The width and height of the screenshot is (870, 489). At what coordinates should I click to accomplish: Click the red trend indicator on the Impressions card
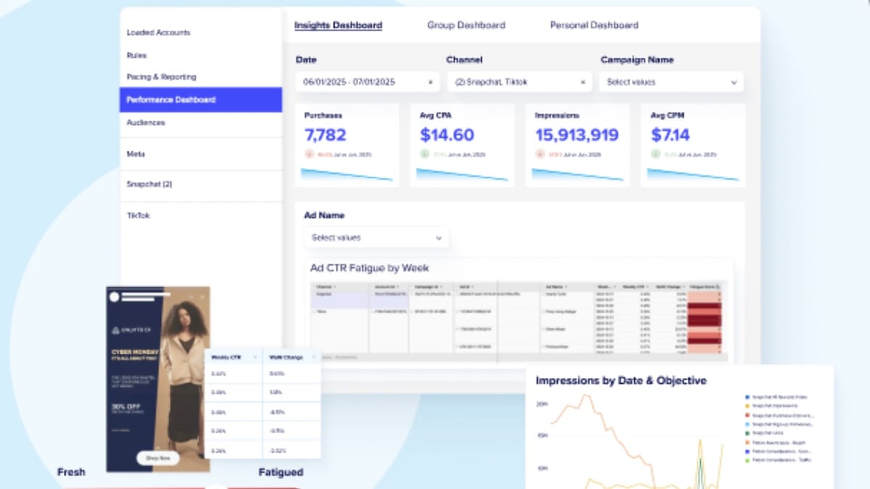coord(540,154)
